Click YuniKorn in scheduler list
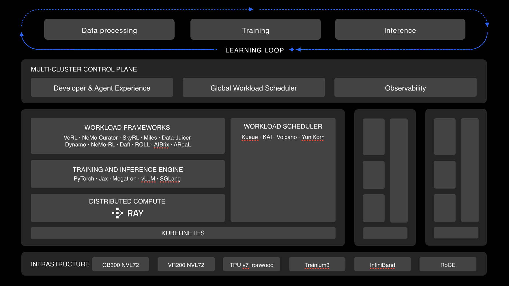The height and width of the screenshot is (286, 509). coord(313,137)
